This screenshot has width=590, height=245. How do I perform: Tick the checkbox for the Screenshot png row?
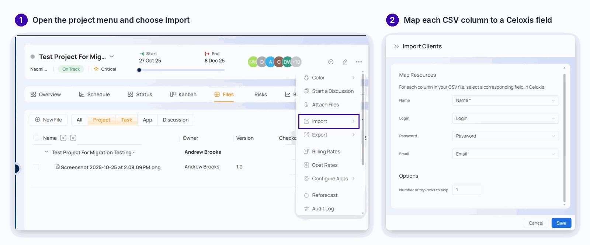click(36, 167)
